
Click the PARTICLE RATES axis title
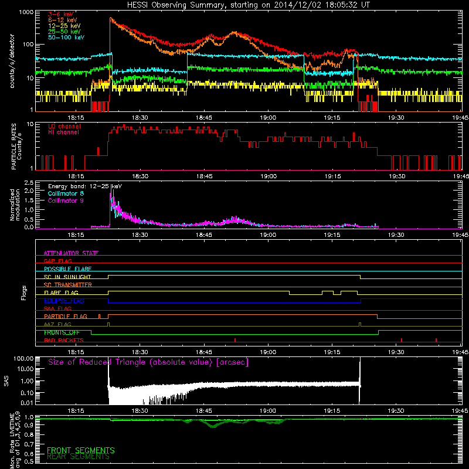16,146
